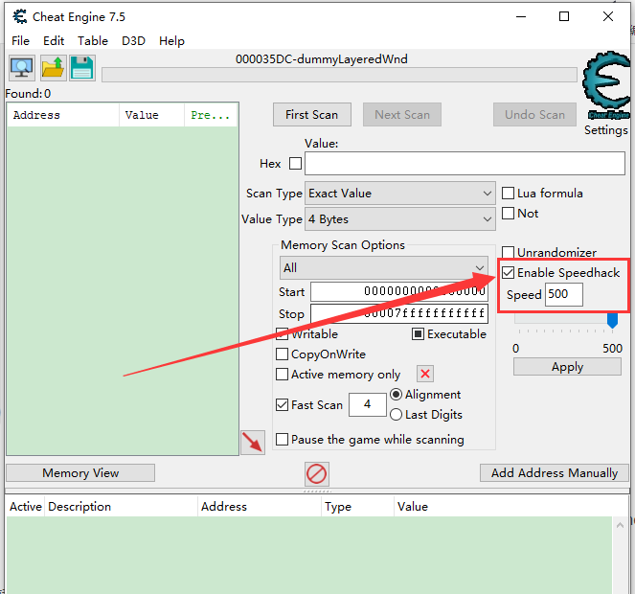Disable the Enable Speedhack checkbox
This screenshot has height=594, width=635.
pyautogui.click(x=509, y=273)
